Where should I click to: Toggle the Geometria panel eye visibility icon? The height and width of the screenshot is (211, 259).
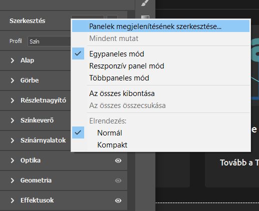118,180
